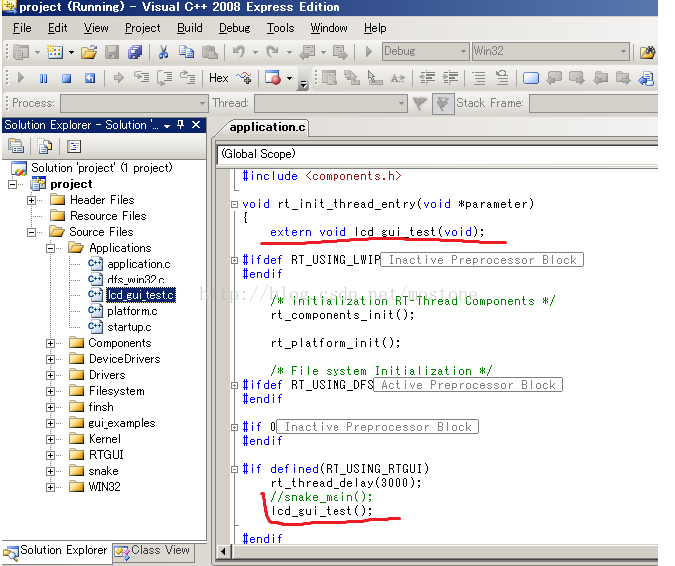The image size is (675, 566).
Task: Click the Restart debugging icon
Action: [x=90, y=78]
